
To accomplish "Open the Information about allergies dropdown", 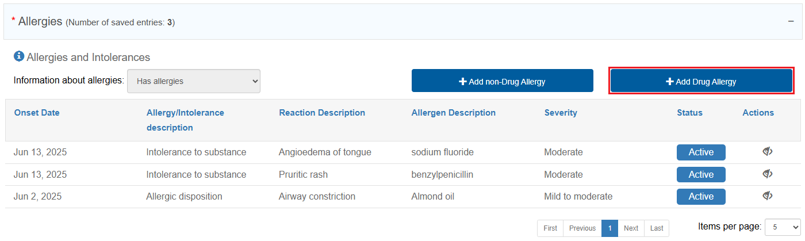I will [194, 81].
